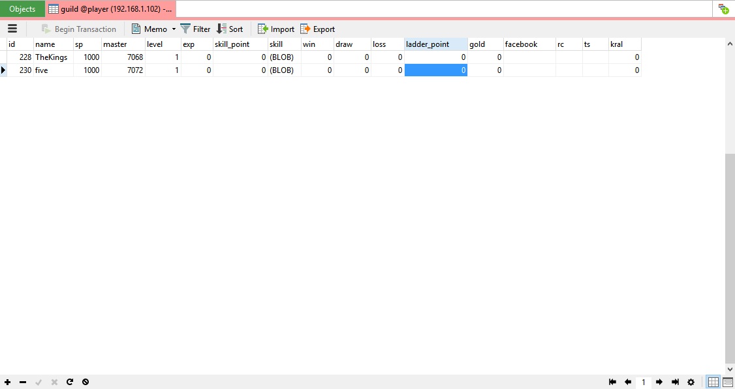Select the master cell with value 7068
This screenshot has height=389, width=735.
(123, 57)
